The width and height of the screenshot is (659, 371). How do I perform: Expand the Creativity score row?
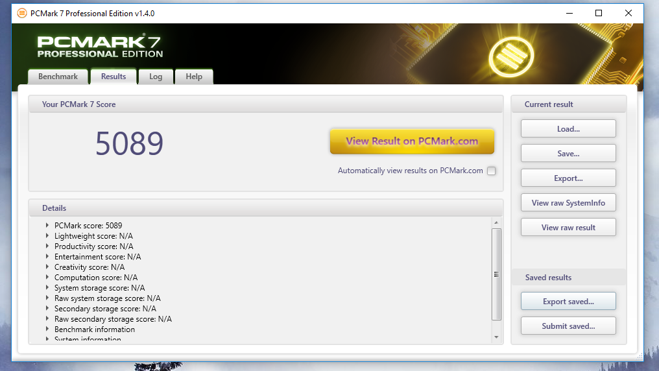point(47,267)
